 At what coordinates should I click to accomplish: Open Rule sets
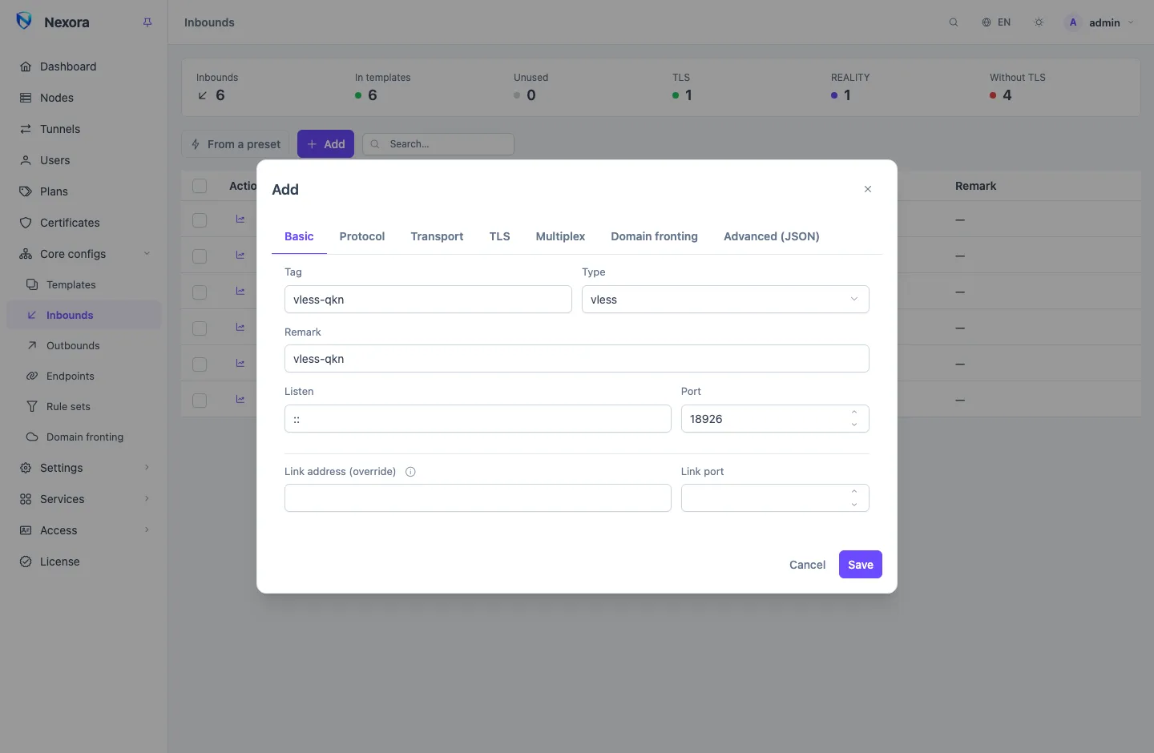(x=84, y=406)
